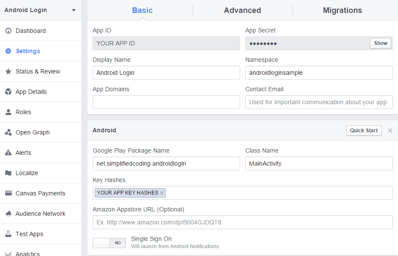Open the Open Graph page
Screen dimensions: 398x256
[41, 132]
